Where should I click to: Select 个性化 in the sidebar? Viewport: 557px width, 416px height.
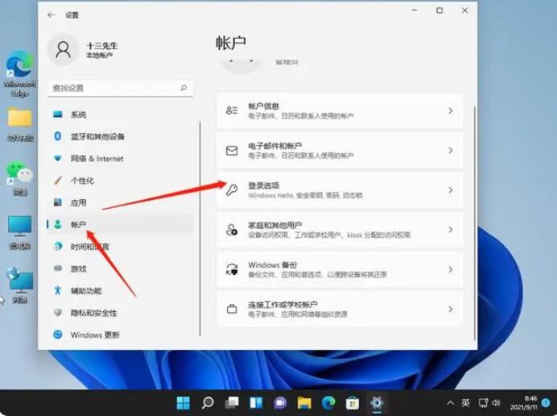(x=121, y=181)
